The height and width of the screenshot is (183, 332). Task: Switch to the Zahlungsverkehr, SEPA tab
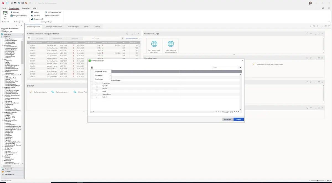pyautogui.click(x=54, y=27)
